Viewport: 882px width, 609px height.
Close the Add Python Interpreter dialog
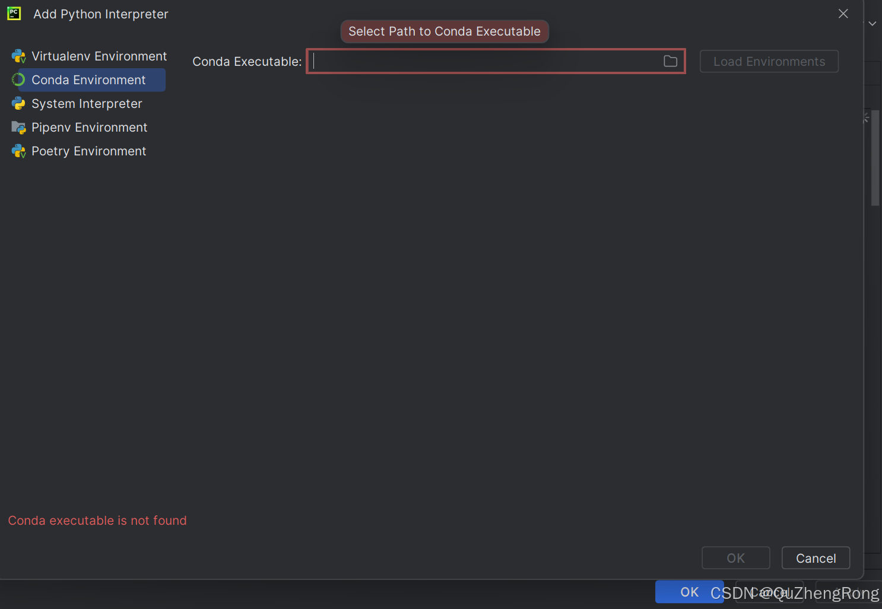tap(843, 13)
